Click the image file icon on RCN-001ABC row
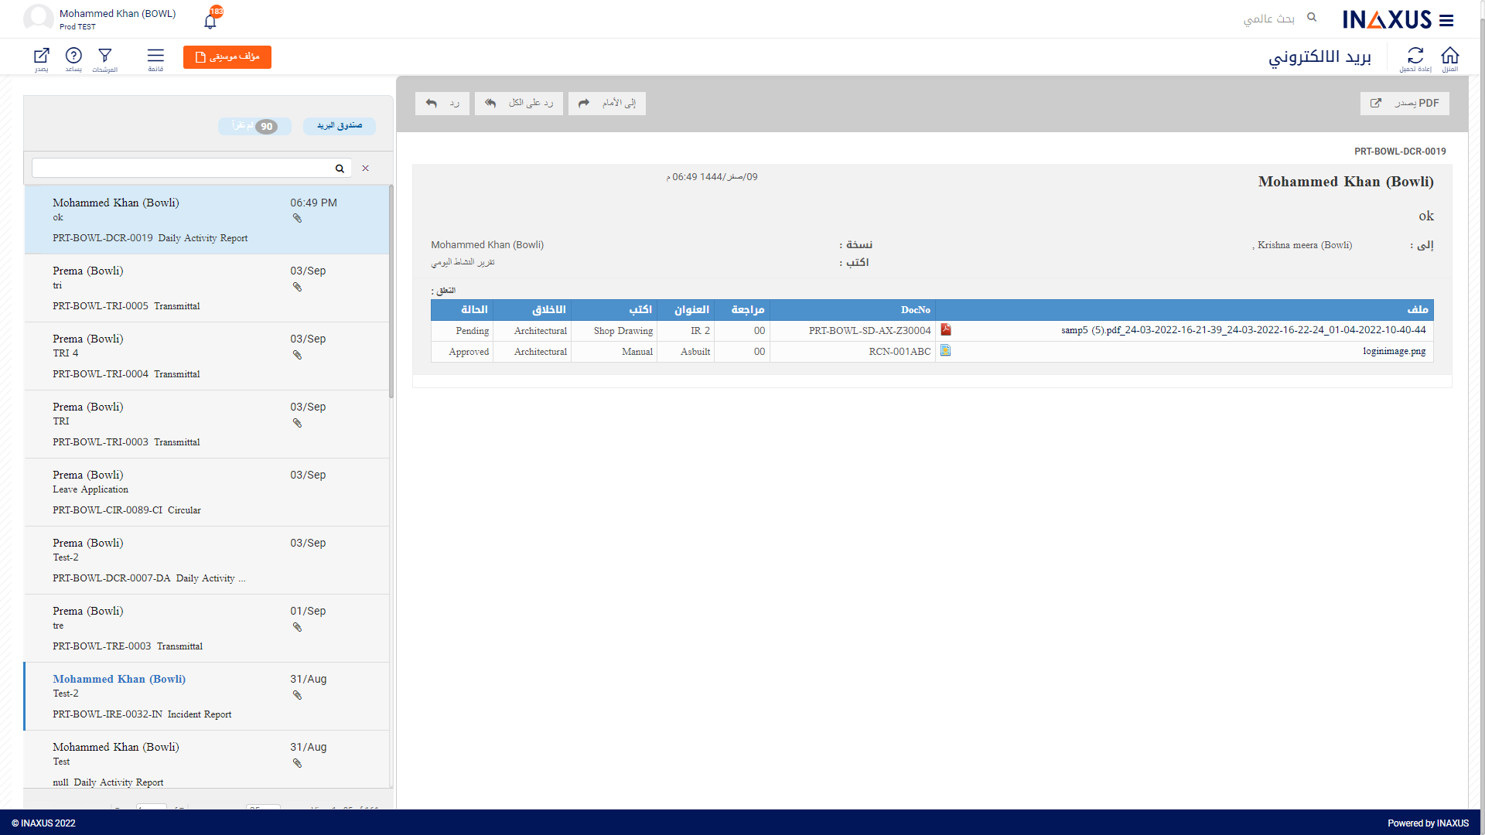The width and height of the screenshot is (1485, 835). pyautogui.click(x=946, y=350)
